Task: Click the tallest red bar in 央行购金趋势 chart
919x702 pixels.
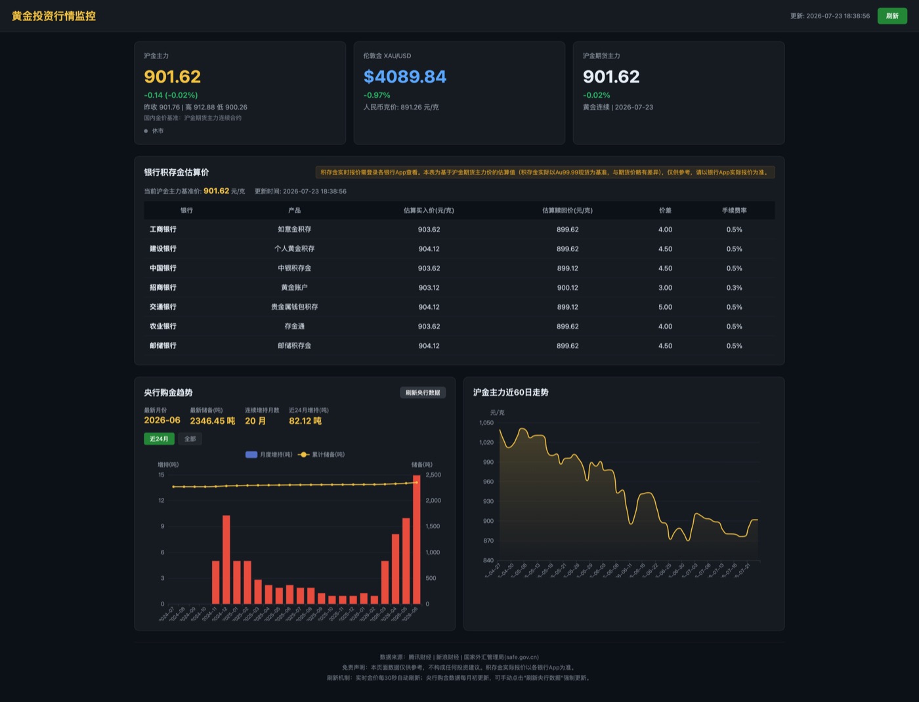Action: tap(416, 539)
